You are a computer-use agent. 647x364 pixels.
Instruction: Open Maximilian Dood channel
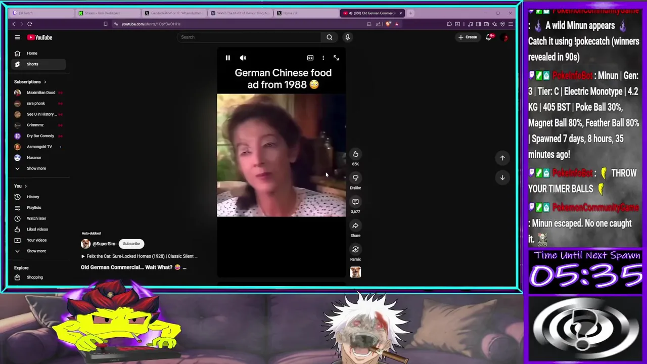point(38,93)
